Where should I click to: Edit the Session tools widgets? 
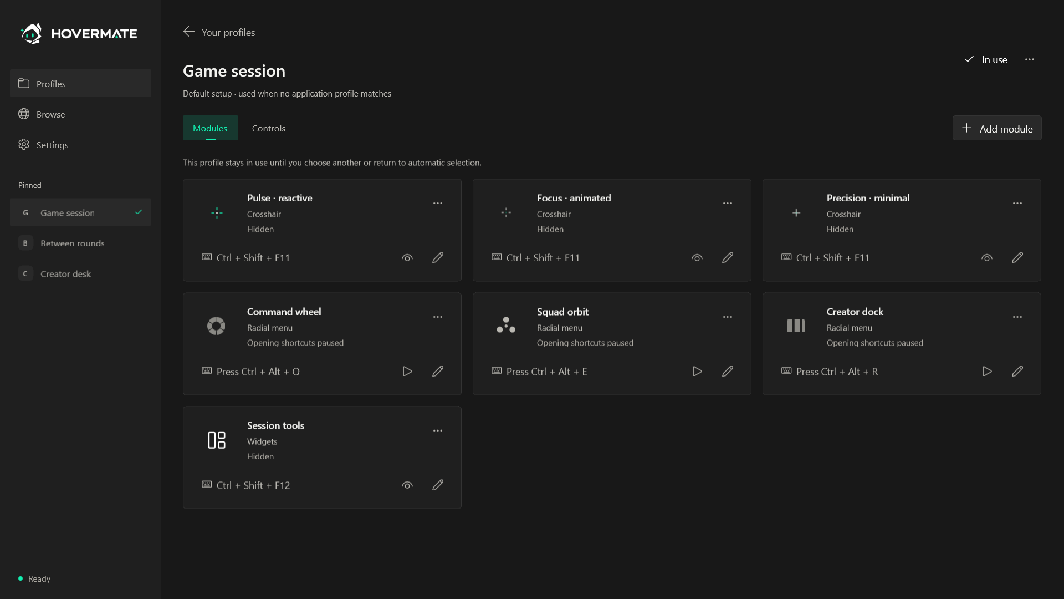click(438, 485)
